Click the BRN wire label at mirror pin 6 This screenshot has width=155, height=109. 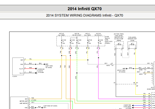click(149, 72)
